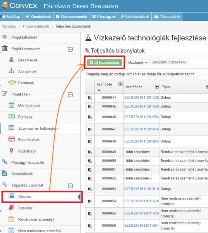Open record 0000044 row action icon

coord(90,98)
